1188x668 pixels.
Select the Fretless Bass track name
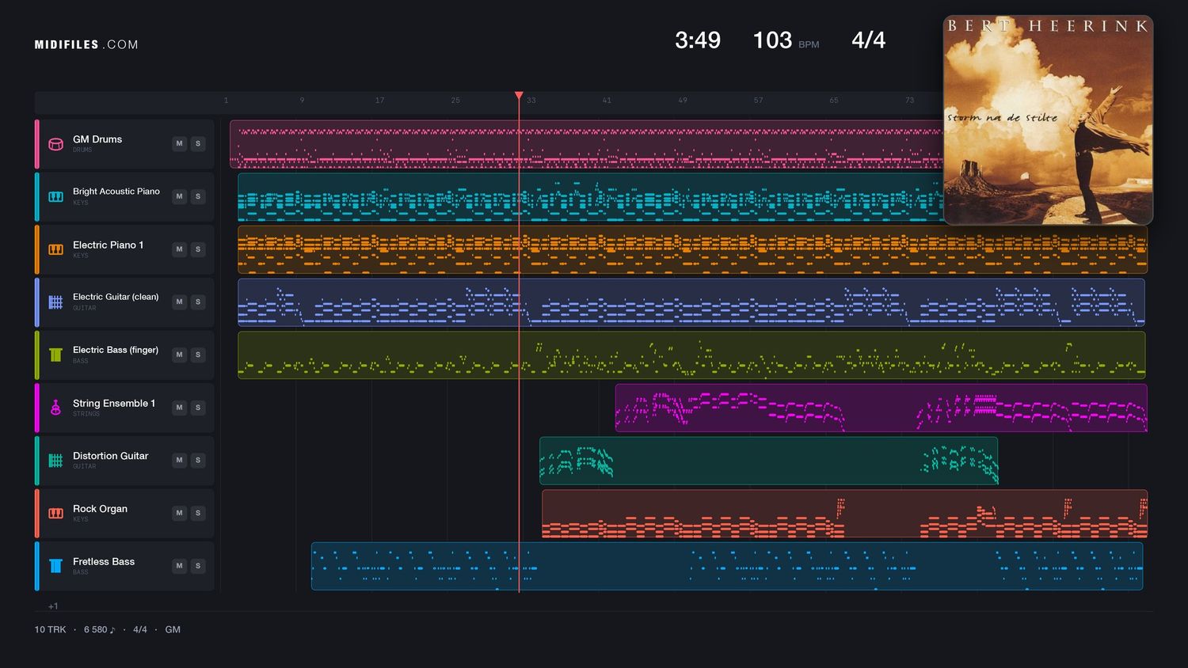[x=104, y=562]
